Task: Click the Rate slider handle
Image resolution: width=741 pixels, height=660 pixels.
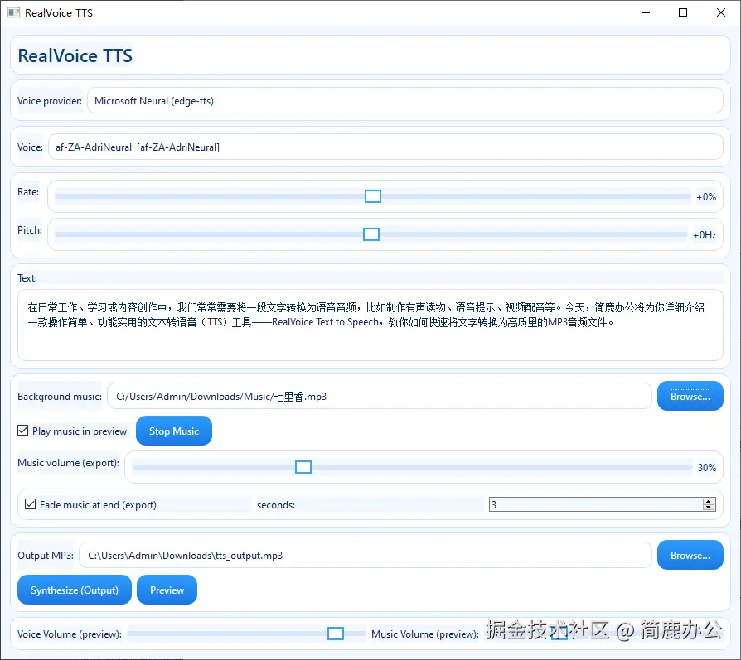Action: (373, 196)
